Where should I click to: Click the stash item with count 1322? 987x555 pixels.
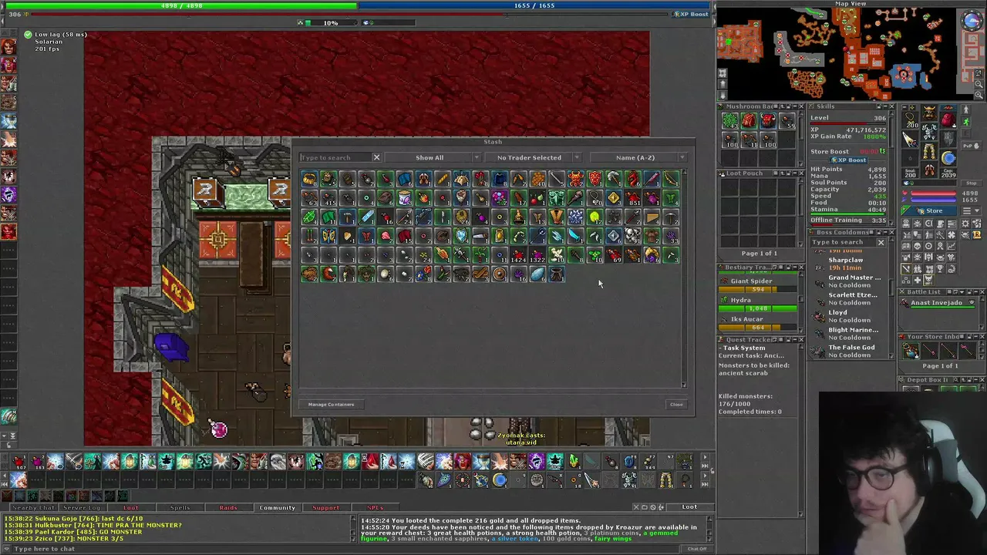coord(537,254)
